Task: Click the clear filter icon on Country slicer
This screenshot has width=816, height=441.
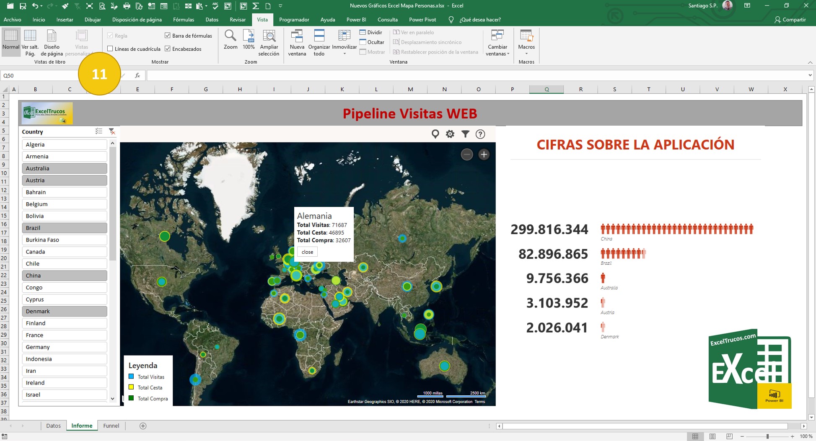Action: 111,132
